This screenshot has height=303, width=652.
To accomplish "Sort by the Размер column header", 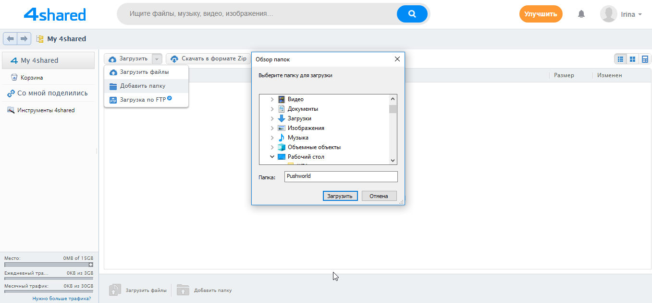I will click(x=564, y=75).
